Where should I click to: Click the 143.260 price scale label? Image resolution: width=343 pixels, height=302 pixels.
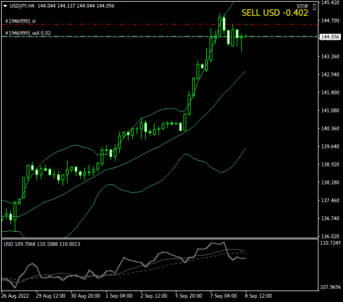330,57
